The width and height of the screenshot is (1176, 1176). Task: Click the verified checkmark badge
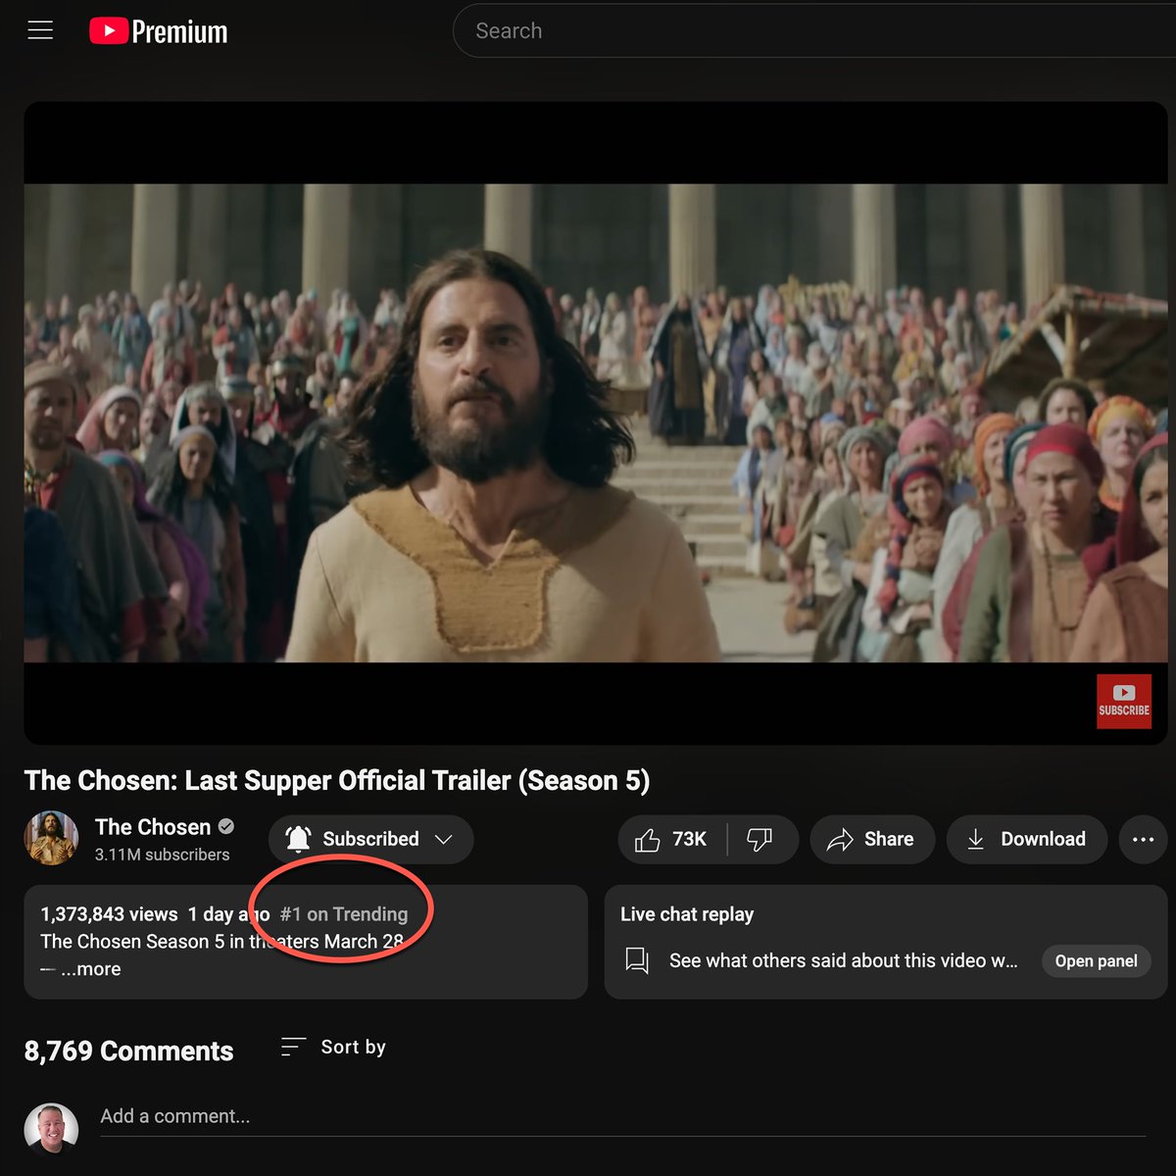(226, 826)
